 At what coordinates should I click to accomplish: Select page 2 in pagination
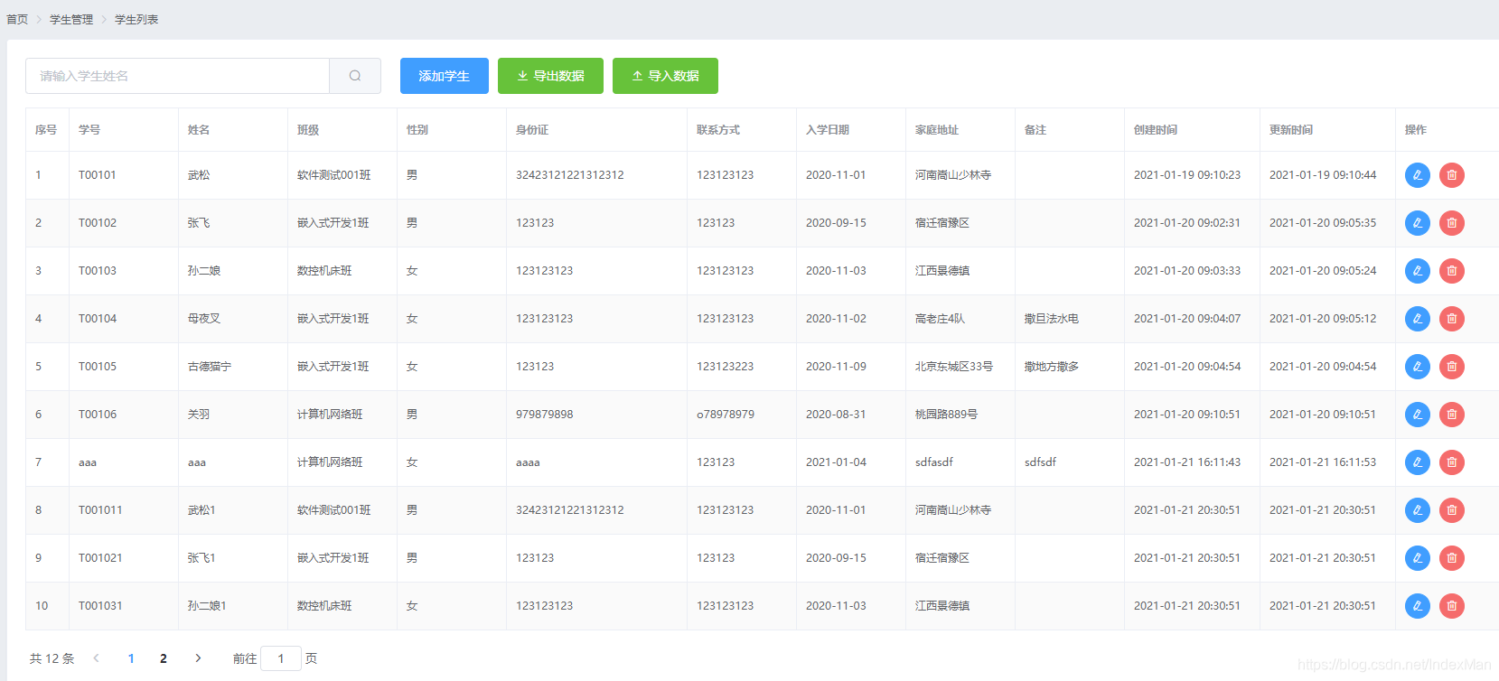coord(164,658)
